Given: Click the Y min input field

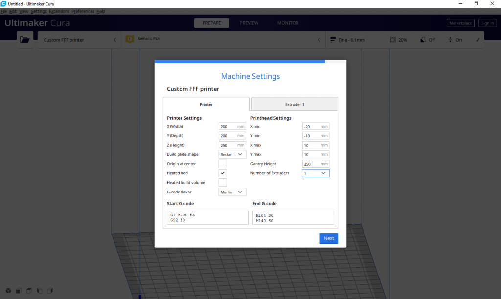Looking at the screenshot, I should 316,136.
